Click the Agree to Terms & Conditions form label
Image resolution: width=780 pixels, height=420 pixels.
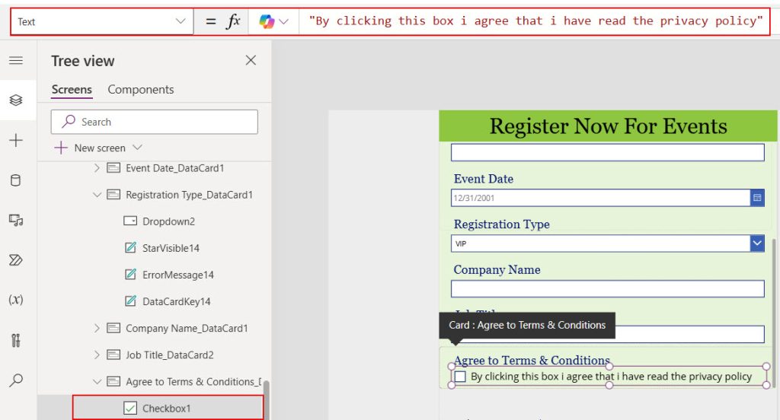(532, 360)
